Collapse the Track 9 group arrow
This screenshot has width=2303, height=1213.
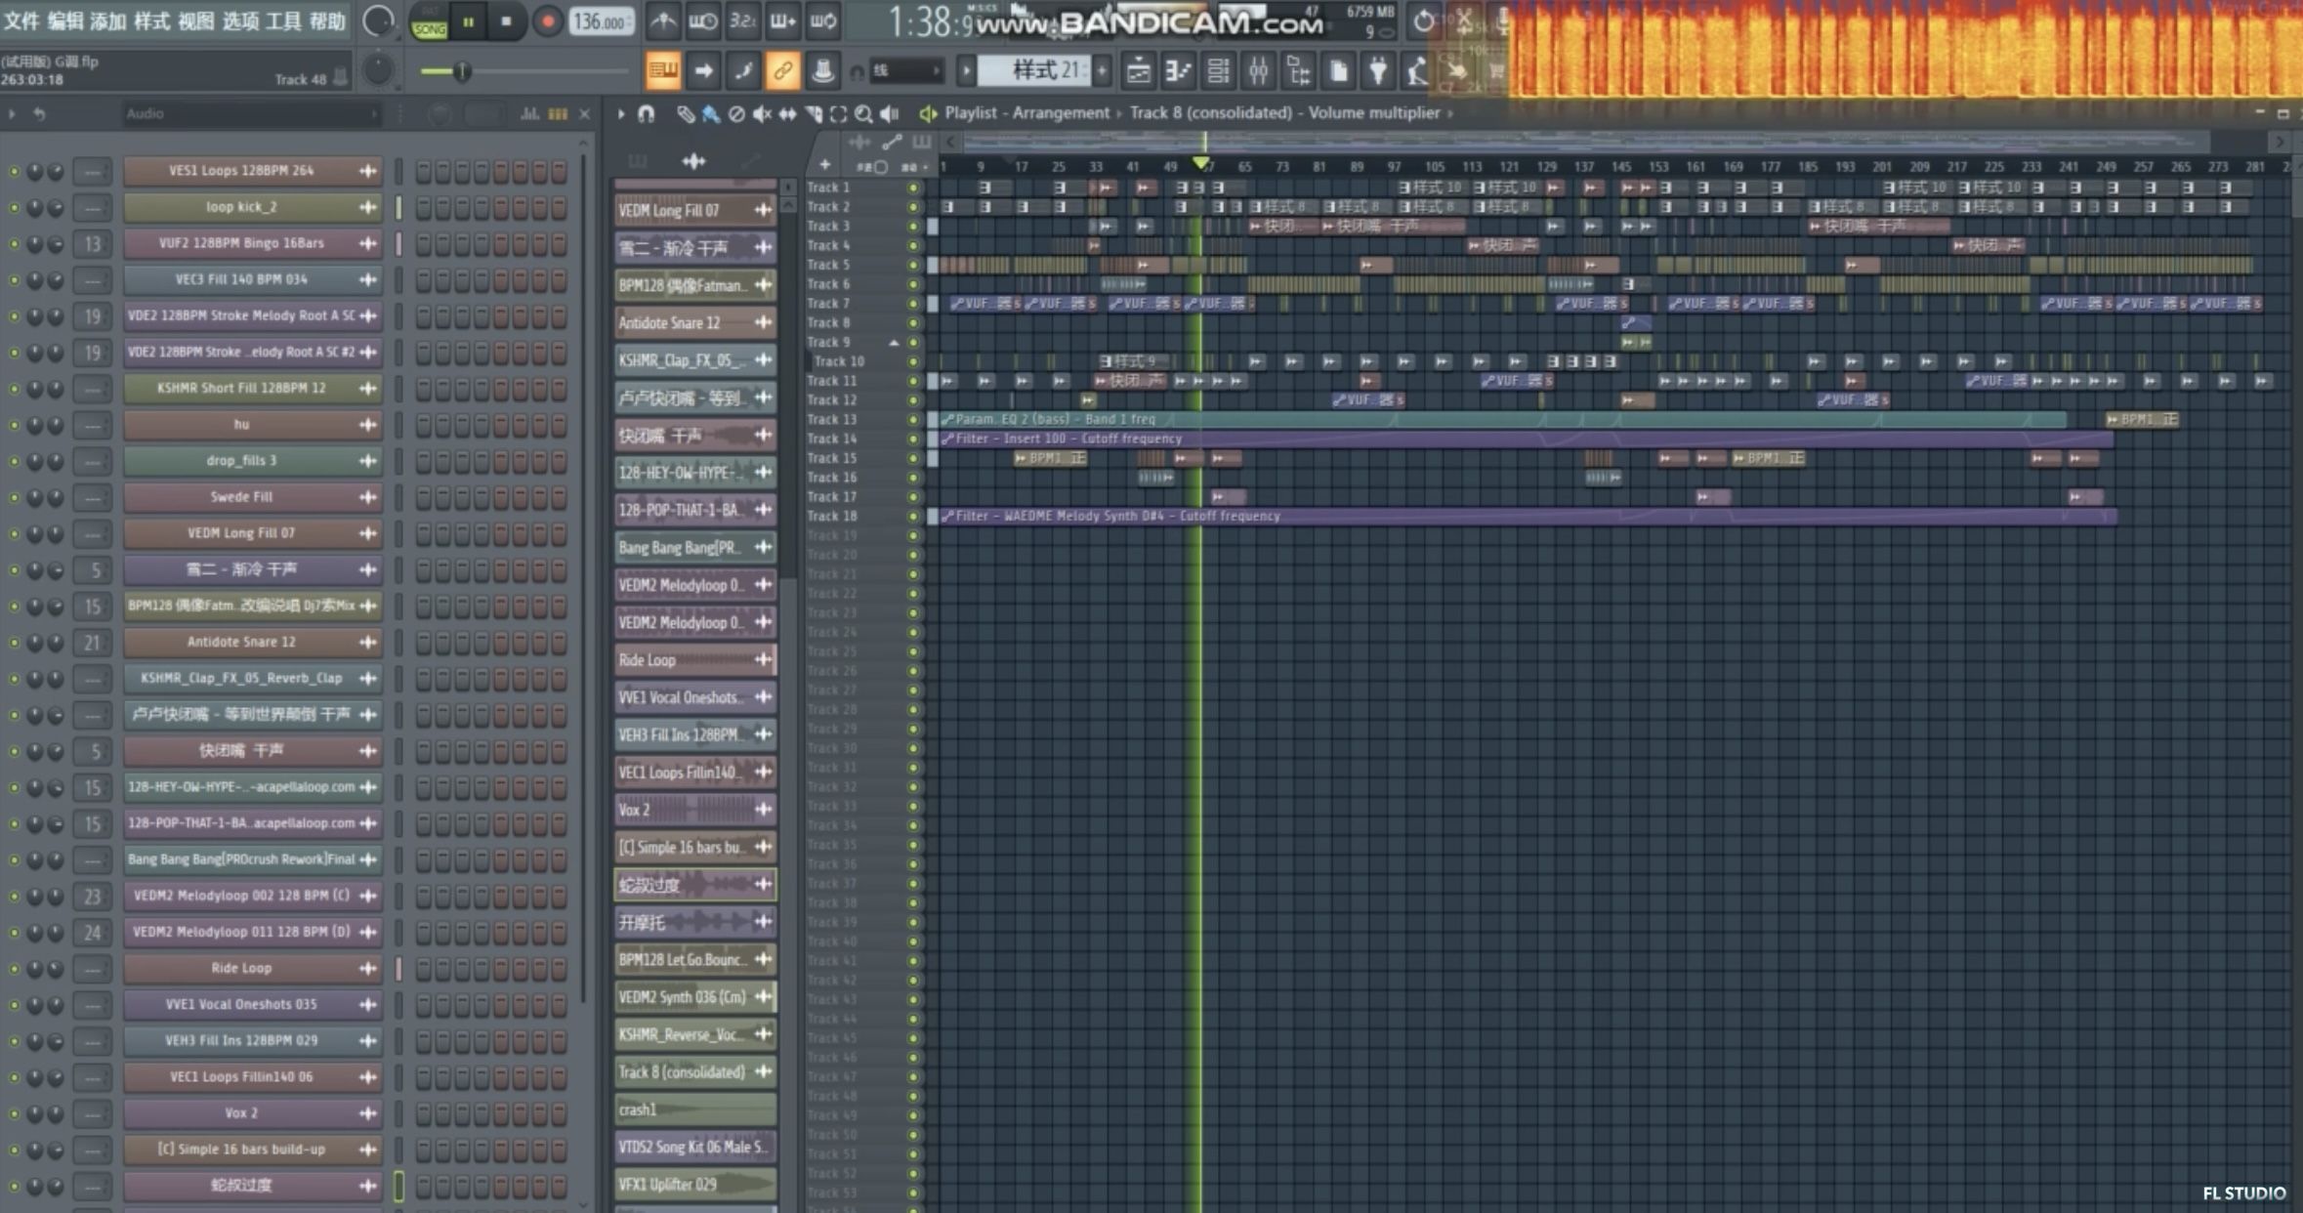[894, 343]
